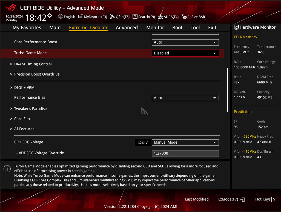The image size is (281, 212).
Task: Click the 36°C temperature value
Action: click(261, 52)
